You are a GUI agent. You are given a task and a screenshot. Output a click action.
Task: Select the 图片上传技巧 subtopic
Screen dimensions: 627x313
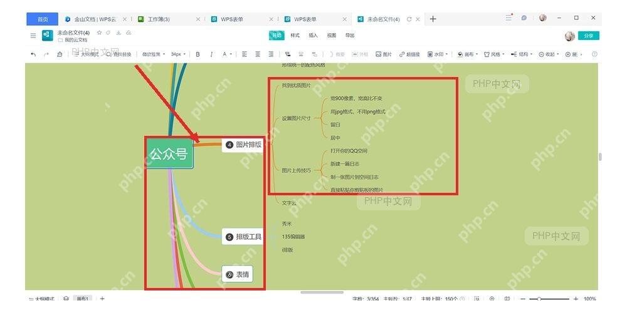pyautogui.click(x=297, y=170)
